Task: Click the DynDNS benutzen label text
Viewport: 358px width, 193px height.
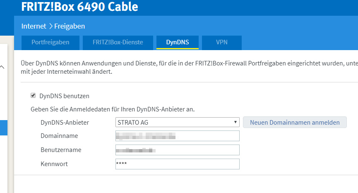Action: coord(64,96)
